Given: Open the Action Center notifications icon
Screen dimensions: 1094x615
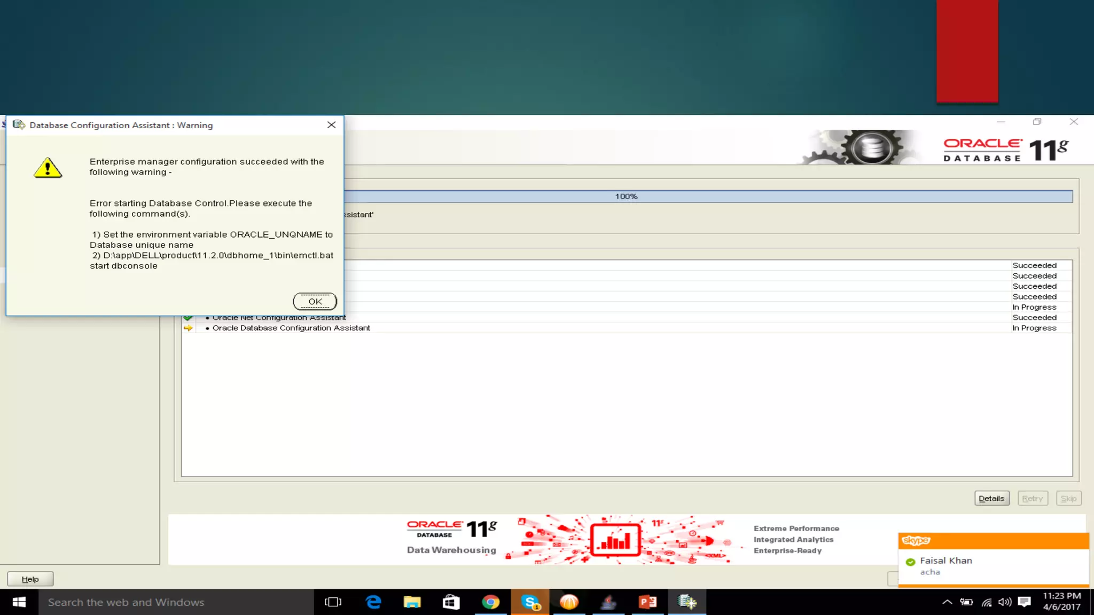Looking at the screenshot, I should (1024, 602).
